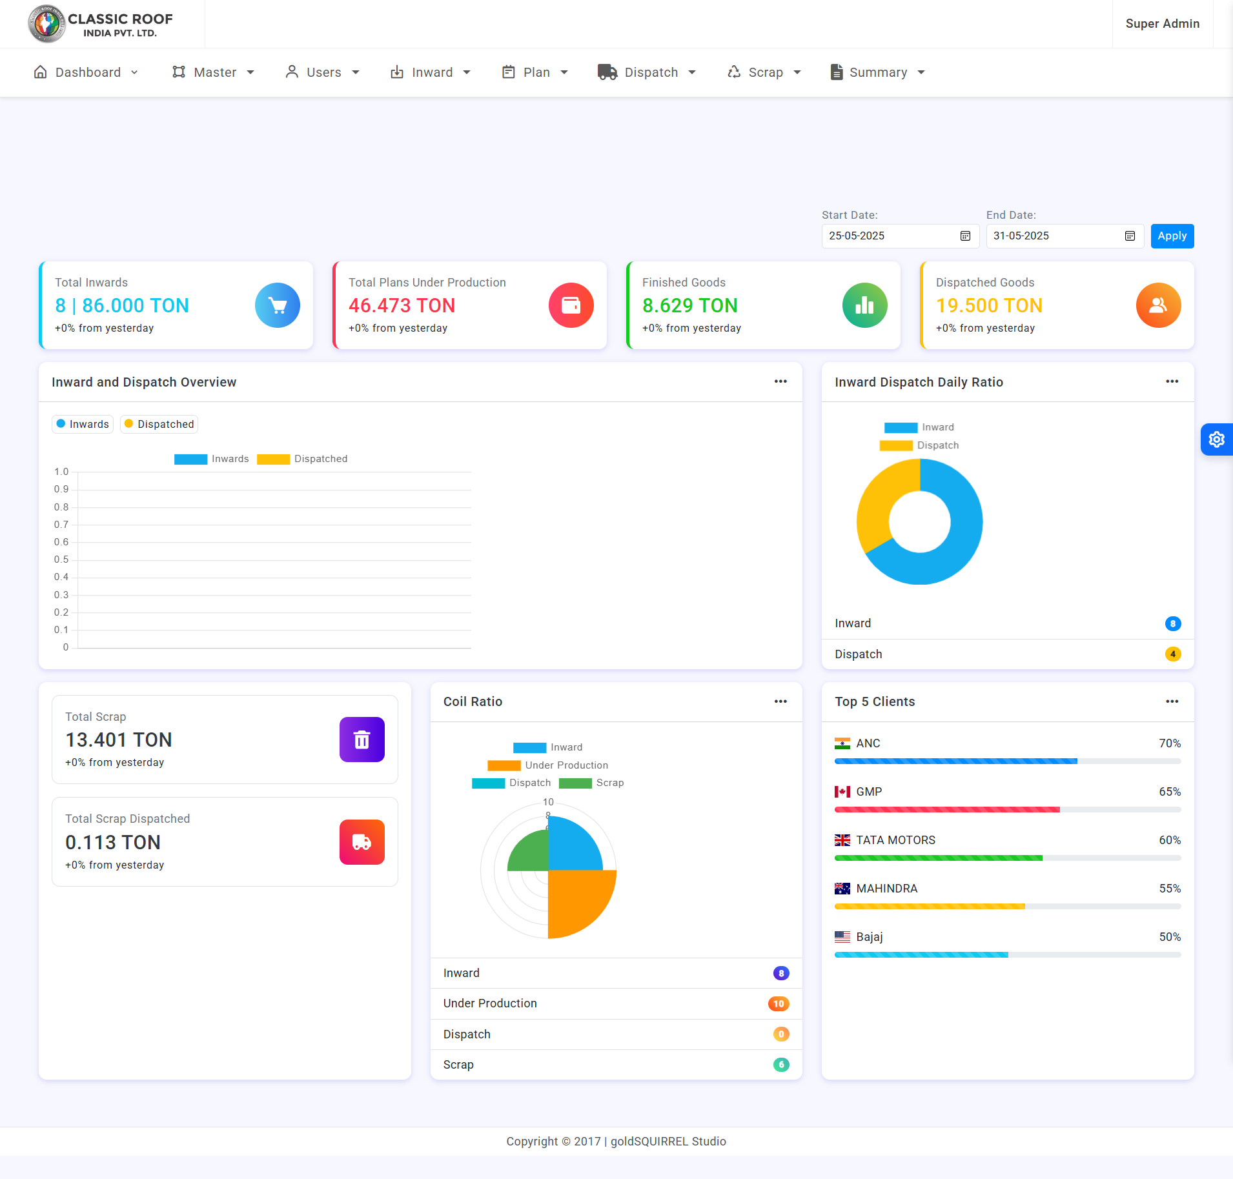The image size is (1233, 1179).
Task: Apply the selected date range
Action: 1172,236
